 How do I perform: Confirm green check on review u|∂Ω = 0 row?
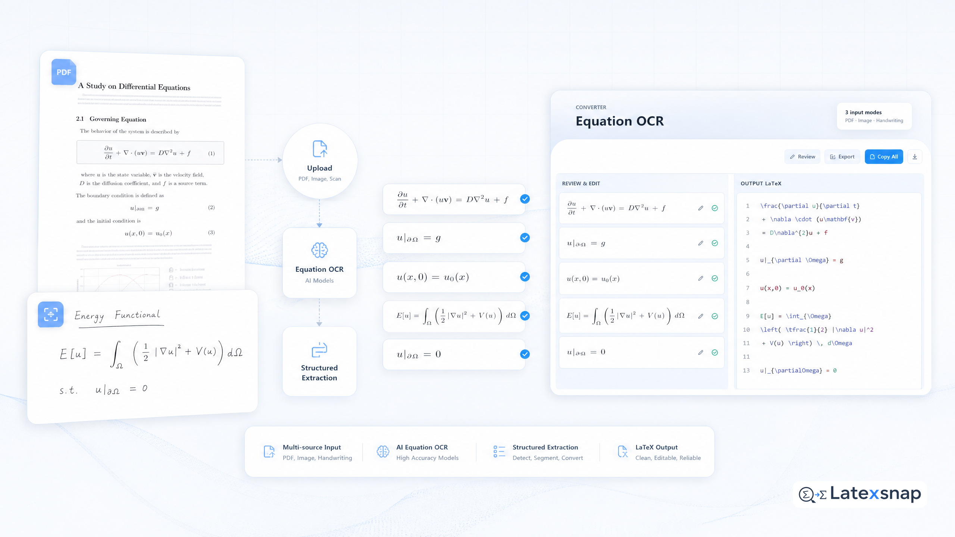[x=715, y=352]
